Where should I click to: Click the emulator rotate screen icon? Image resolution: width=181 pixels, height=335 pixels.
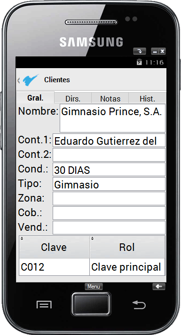[x=140, y=51]
